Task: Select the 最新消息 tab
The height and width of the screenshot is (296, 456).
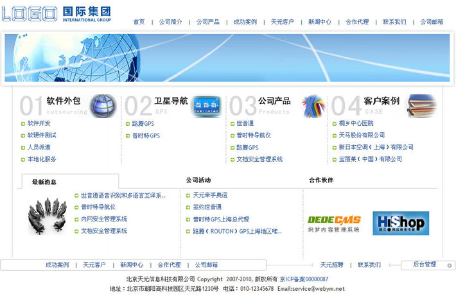Action: [x=44, y=182]
